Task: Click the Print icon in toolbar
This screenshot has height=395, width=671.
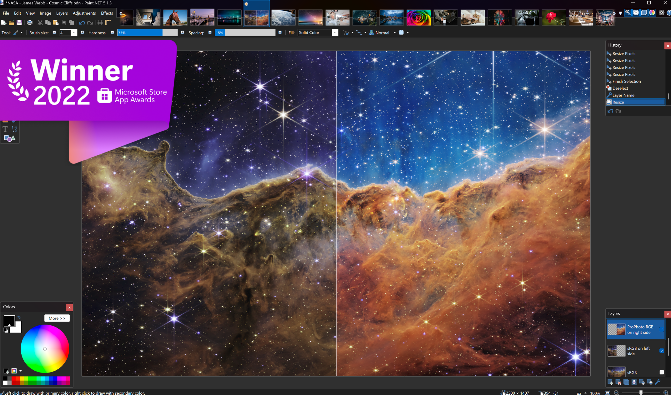Action: click(30, 22)
